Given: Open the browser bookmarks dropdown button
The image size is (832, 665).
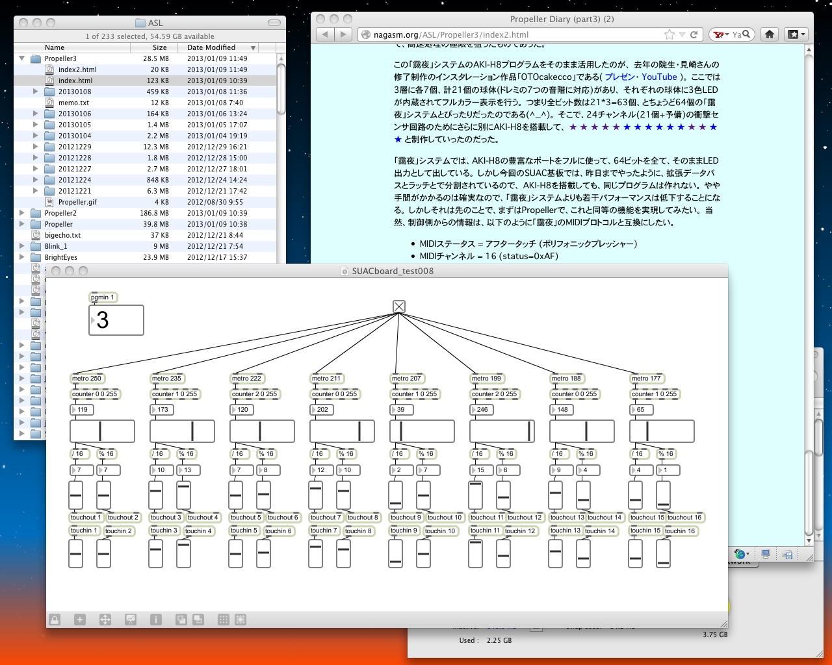Looking at the screenshot, I should point(796,34).
